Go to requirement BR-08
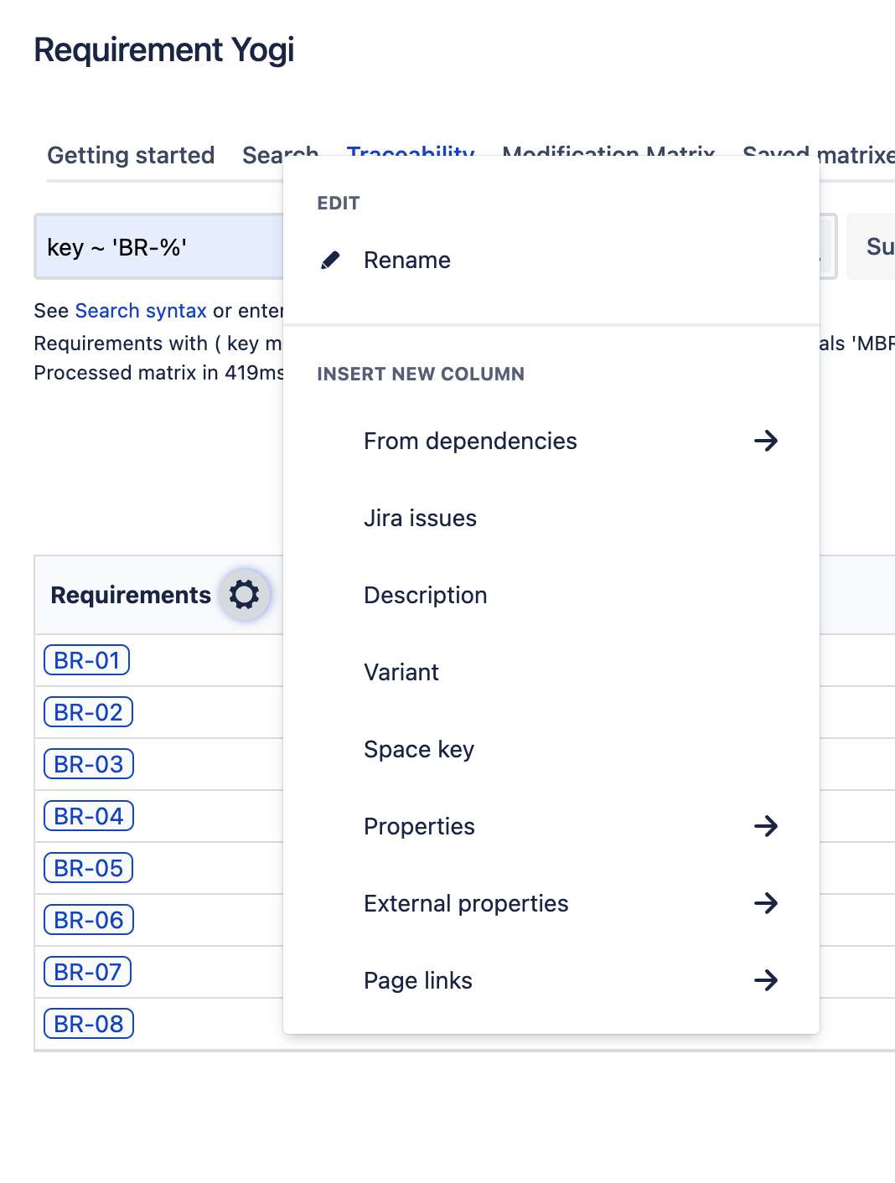The width and height of the screenshot is (895, 1183). click(x=89, y=1024)
